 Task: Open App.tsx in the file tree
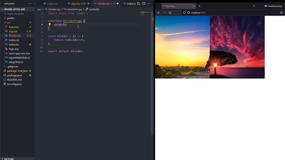click(13, 32)
